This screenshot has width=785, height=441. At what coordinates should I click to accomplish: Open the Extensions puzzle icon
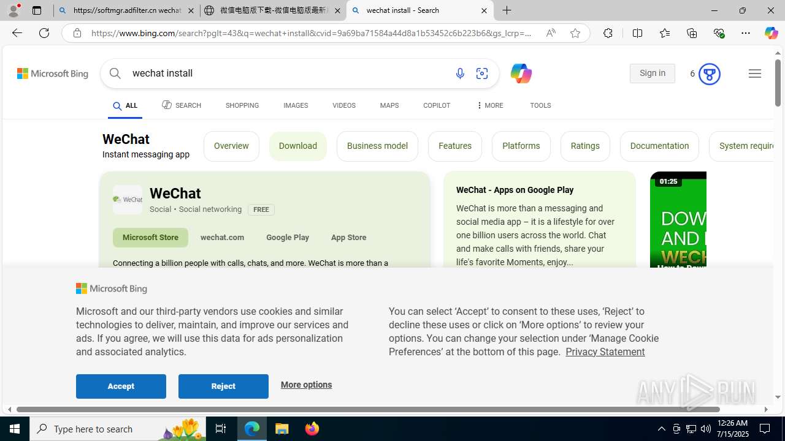[x=608, y=33]
